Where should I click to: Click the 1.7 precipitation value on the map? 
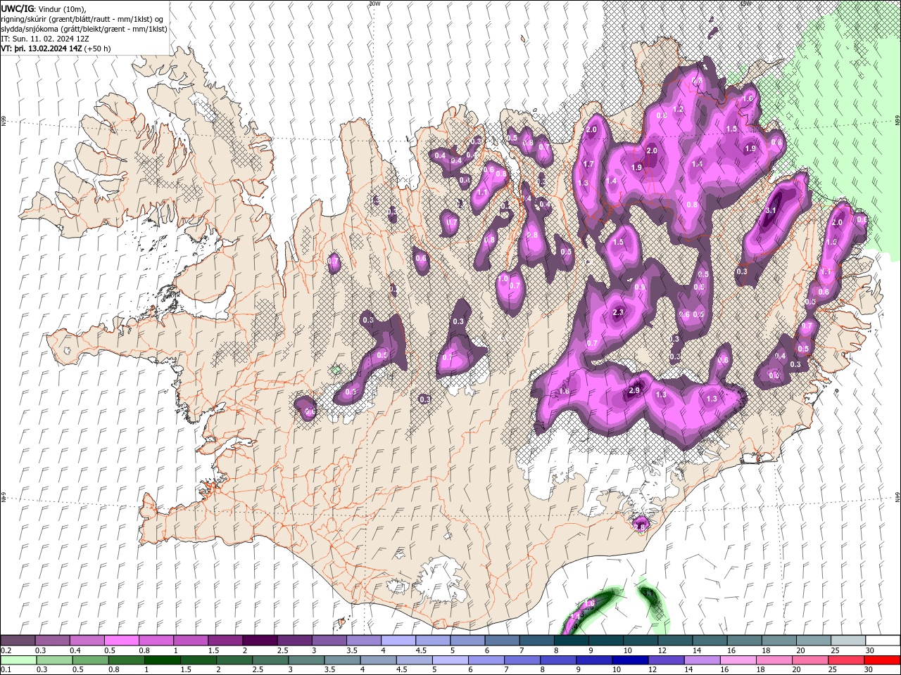tap(589, 165)
